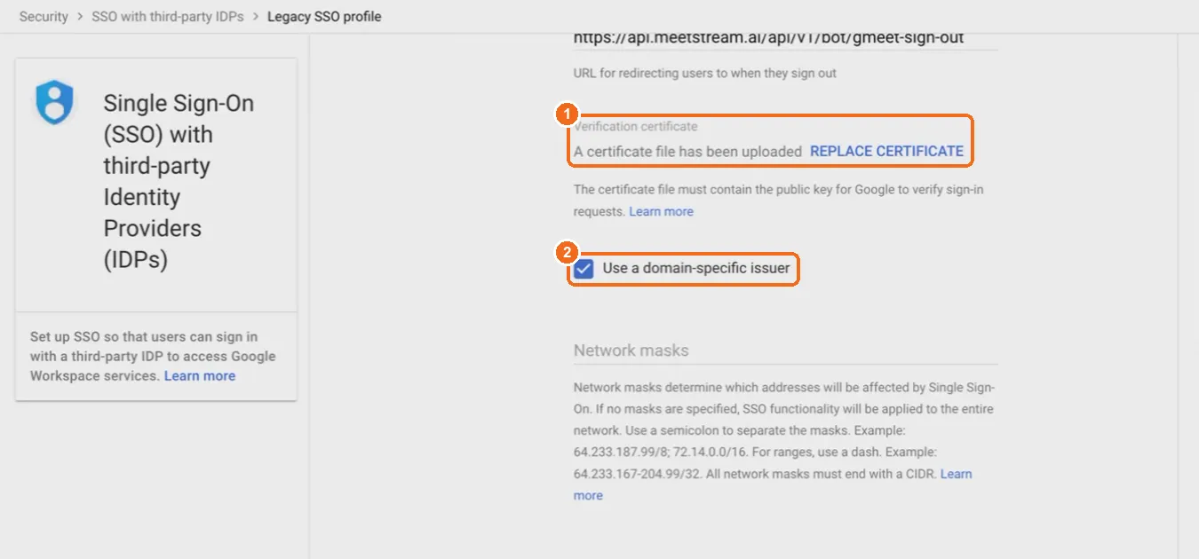Screen dimensions: 1199x559
Task: Click the Single Sign-On (SSO) card title
Action: coord(179,181)
